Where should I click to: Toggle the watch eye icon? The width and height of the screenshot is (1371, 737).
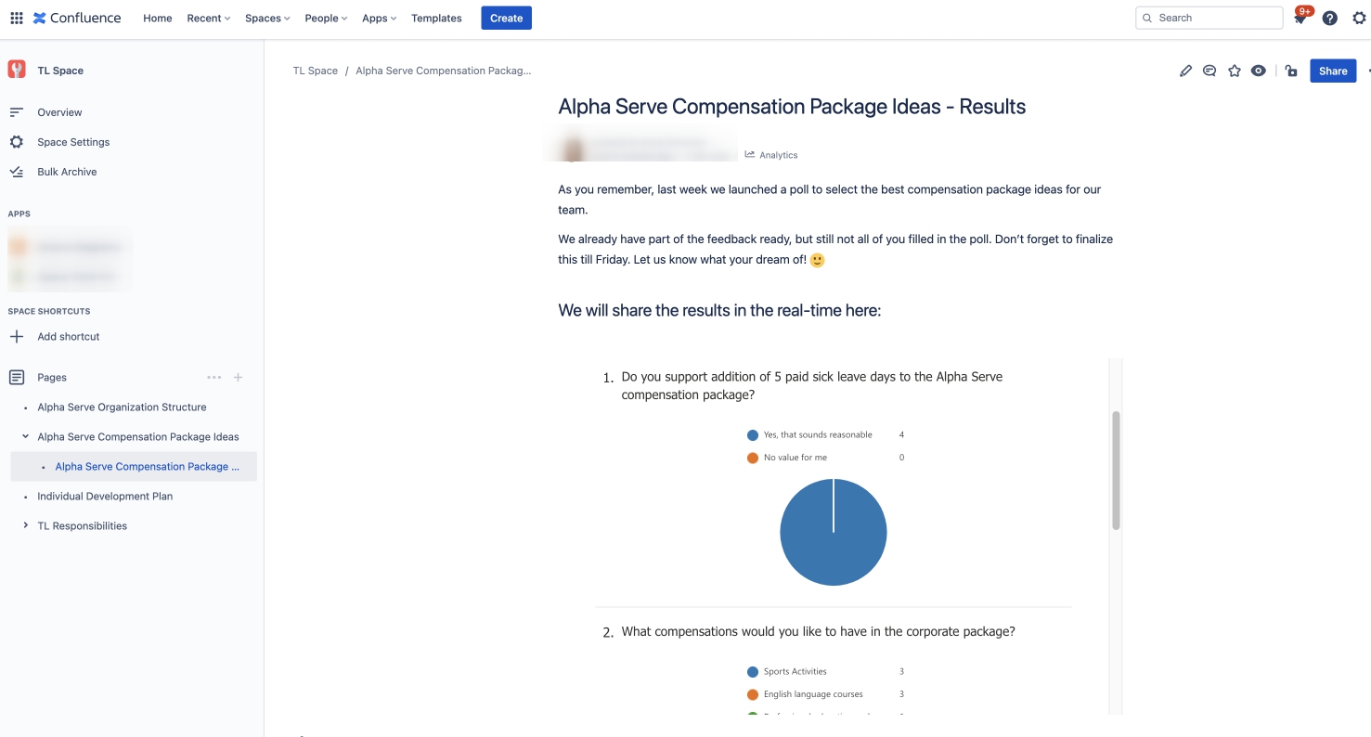coord(1259,71)
